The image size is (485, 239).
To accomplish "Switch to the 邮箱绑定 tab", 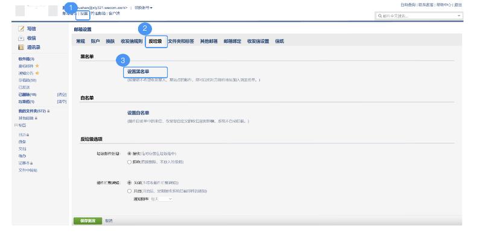I will click(232, 42).
